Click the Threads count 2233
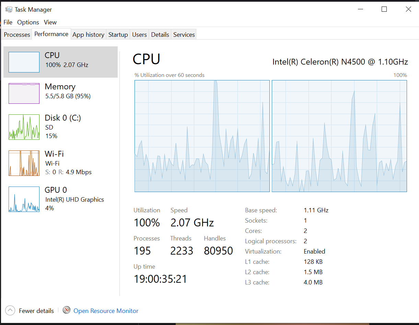The height and width of the screenshot is (325, 419). tap(182, 251)
